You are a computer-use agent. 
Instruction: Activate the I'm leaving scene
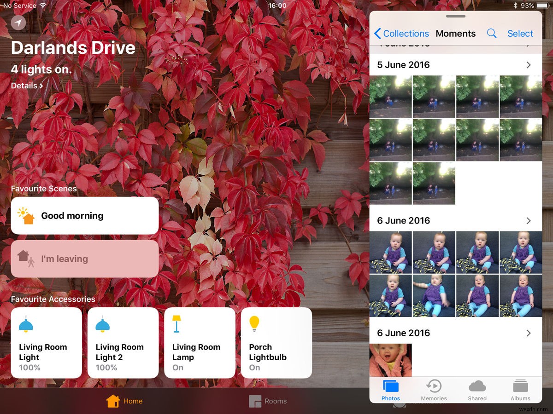(x=84, y=259)
